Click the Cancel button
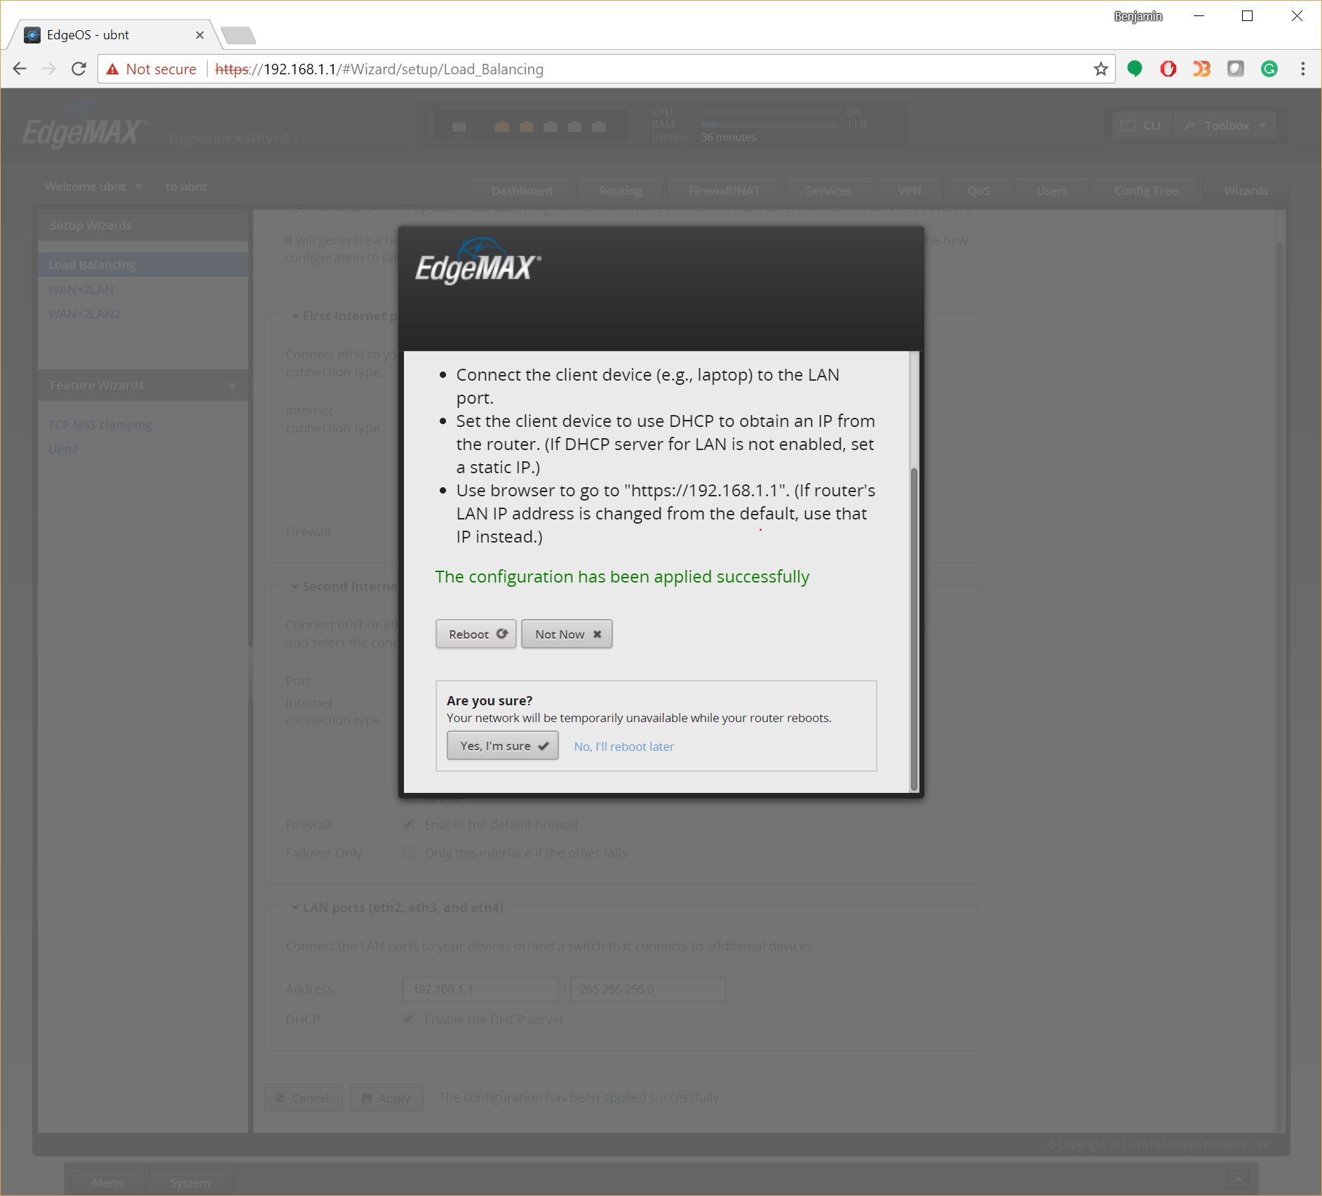This screenshot has height=1196, width=1322. point(303,1098)
